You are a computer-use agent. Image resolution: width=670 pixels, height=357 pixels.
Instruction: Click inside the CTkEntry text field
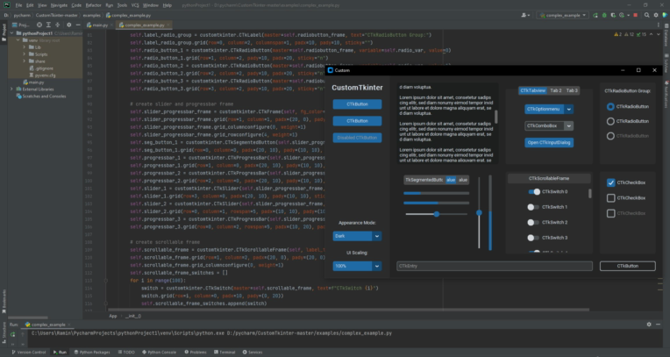click(x=494, y=266)
